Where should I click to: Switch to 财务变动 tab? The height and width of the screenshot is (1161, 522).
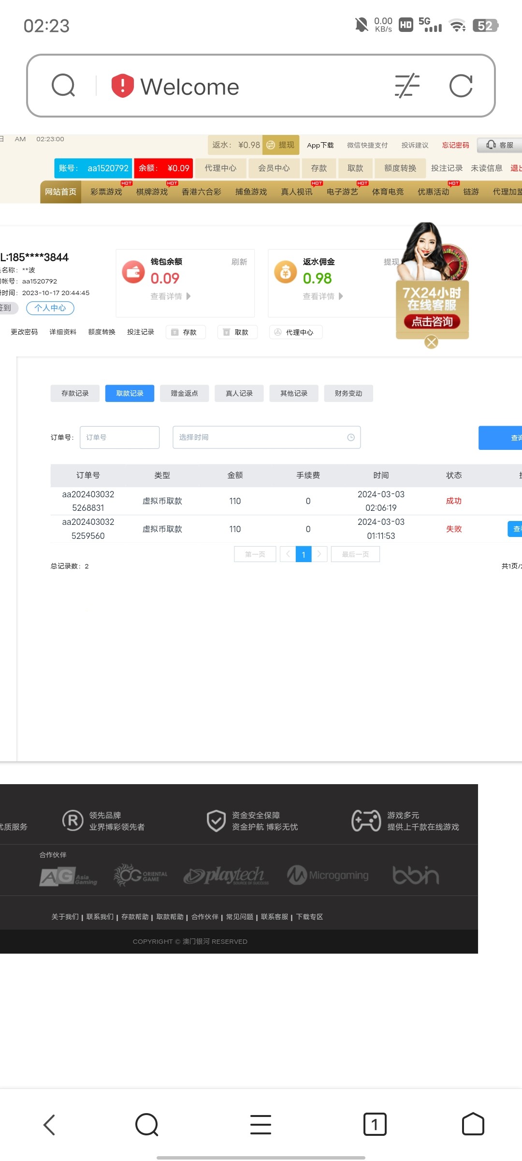[348, 393]
